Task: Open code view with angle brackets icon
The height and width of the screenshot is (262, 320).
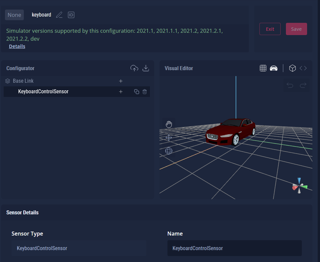Action: coord(303,68)
